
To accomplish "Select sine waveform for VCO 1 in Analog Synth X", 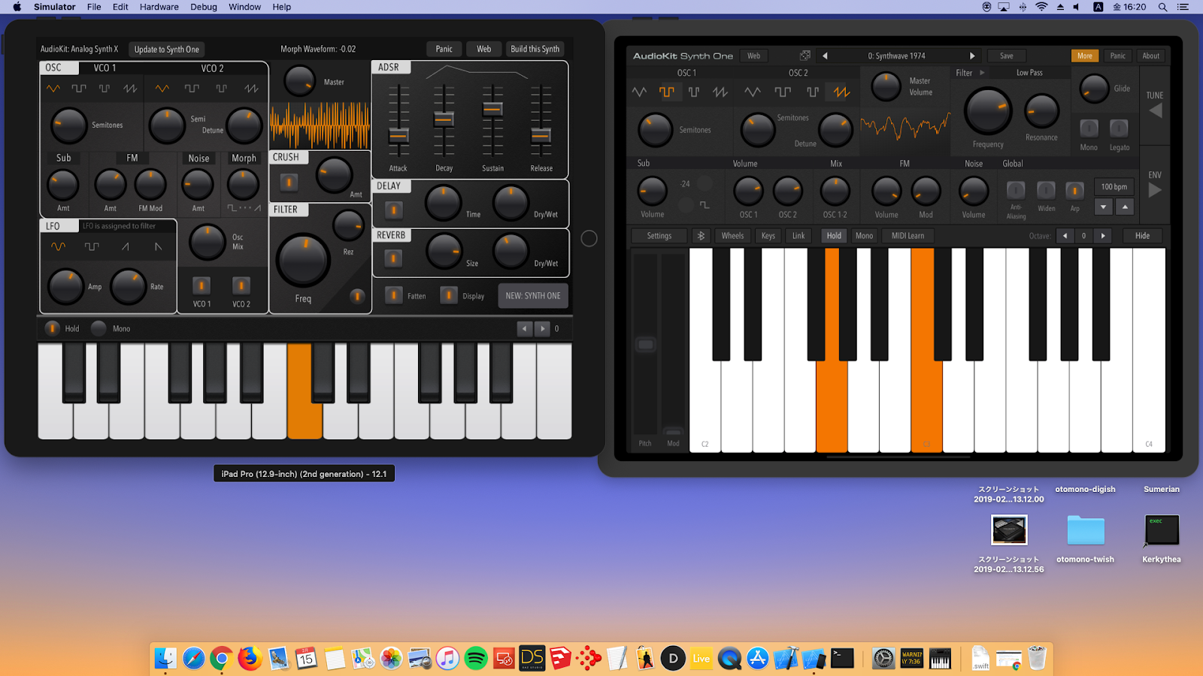I will (x=53, y=89).
